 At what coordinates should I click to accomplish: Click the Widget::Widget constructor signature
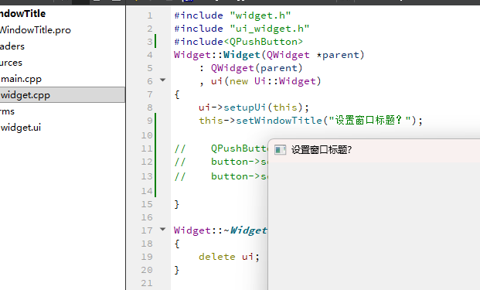[269, 55]
